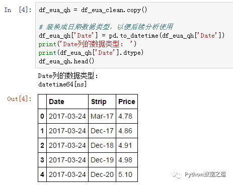Click the df_eua_qh.head() line
This screenshot has height=185, width=233.
coord(66,61)
